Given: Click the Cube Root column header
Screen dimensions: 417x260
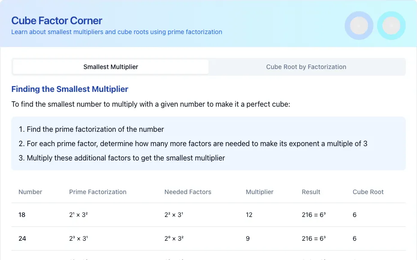Looking at the screenshot, I should pos(368,192).
